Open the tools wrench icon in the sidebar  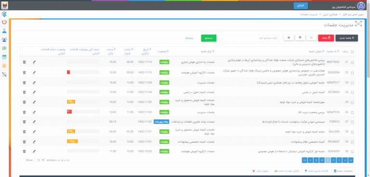point(4,75)
